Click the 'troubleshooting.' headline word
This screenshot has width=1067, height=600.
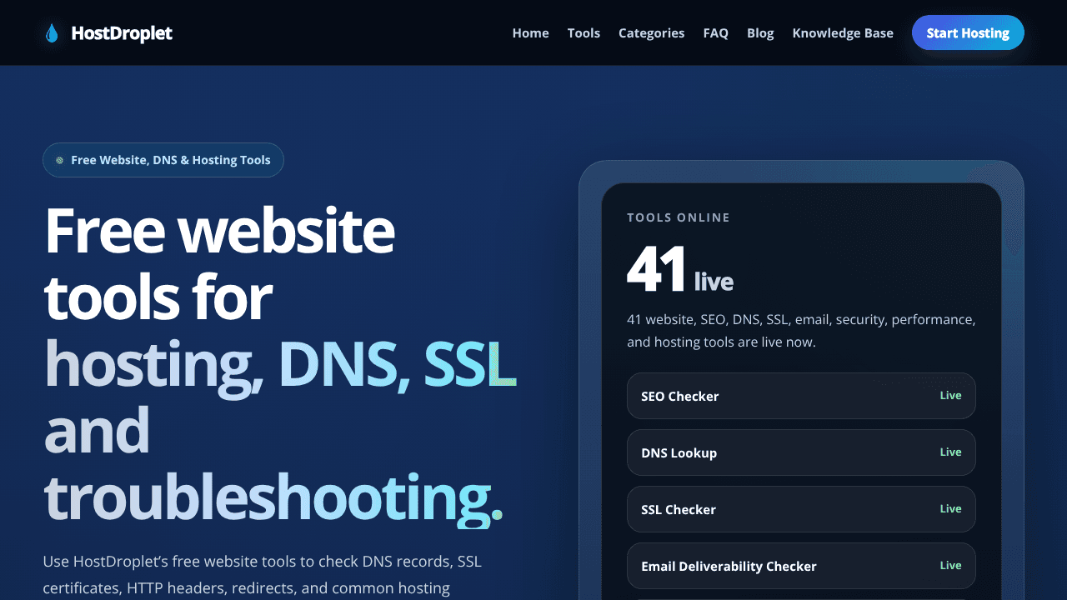pyautogui.click(x=273, y=498)
